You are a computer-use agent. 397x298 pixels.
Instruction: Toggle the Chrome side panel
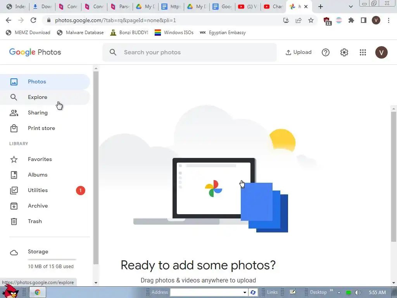[x=364, y=20]
